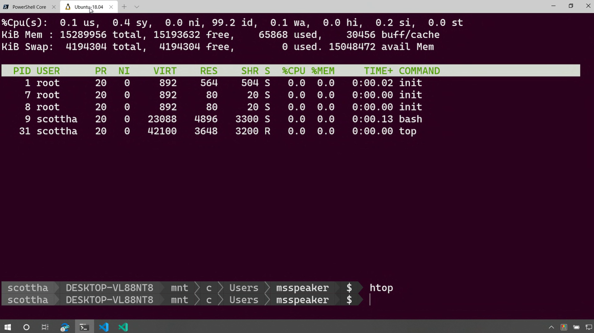Click the KiB Swap label

(28, 47)
